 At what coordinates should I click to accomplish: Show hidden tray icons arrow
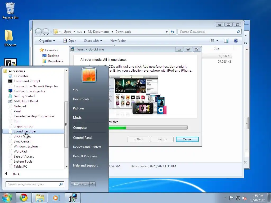pos(225,198)
